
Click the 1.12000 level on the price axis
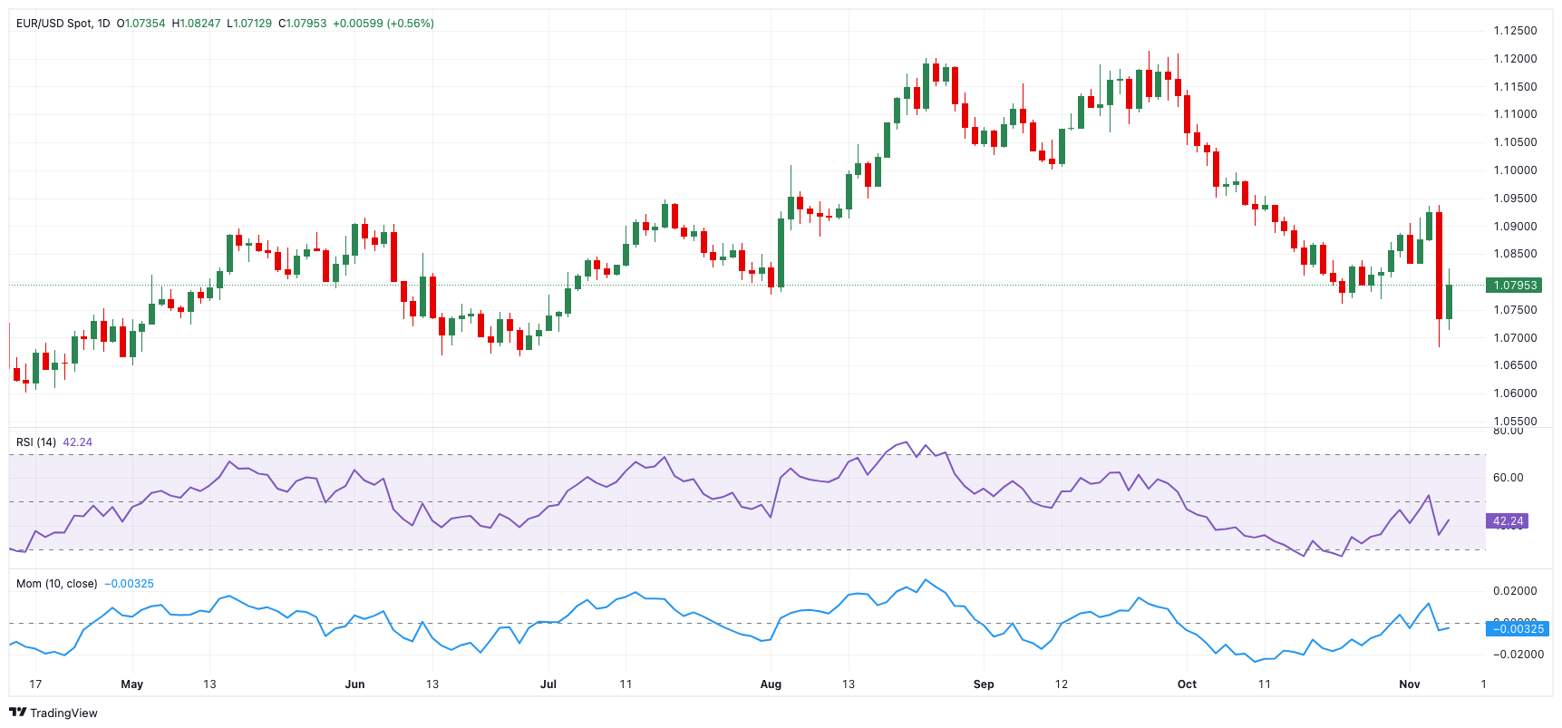coord(1515,59)
